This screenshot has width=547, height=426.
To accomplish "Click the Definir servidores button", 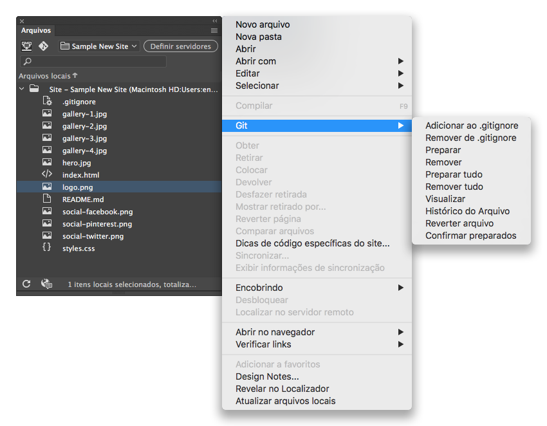I will (181, 46).
